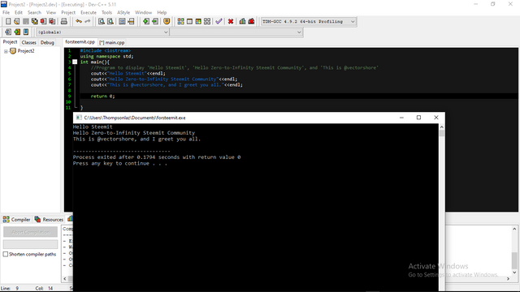Click compiler log scroll-left arrow
The width and height of the screenshot is (520, 292).
[x=65, y=279]
